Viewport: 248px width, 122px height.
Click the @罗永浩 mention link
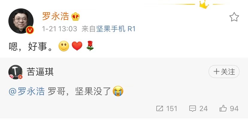pyautogui.click(x=27, y=91)
